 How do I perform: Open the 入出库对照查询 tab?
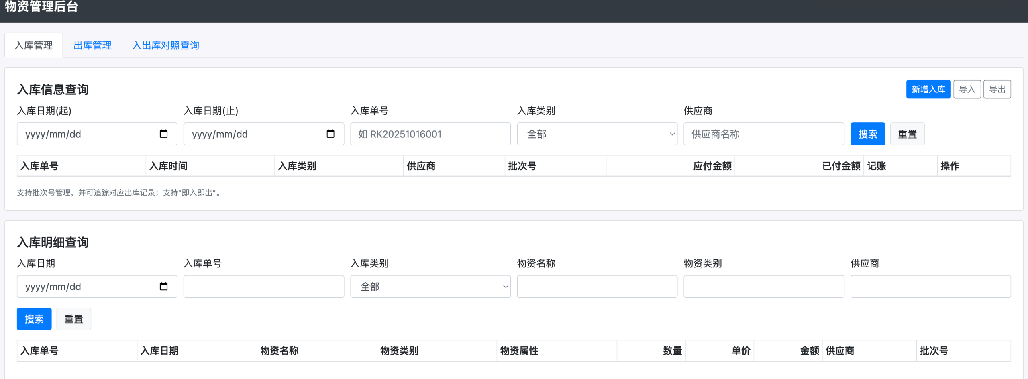pos(165,45)
